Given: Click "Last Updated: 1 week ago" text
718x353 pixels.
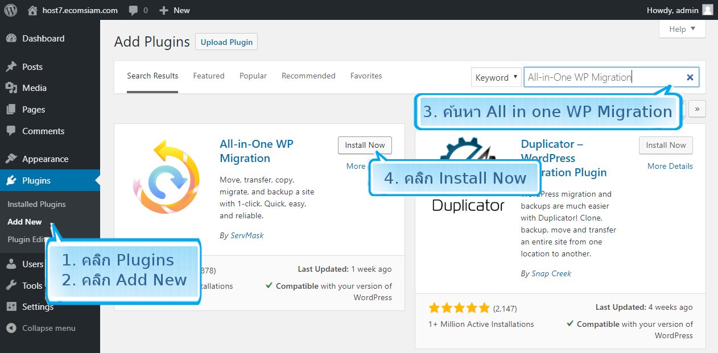Looking at the screenshot, I should [x=345, y=269].
